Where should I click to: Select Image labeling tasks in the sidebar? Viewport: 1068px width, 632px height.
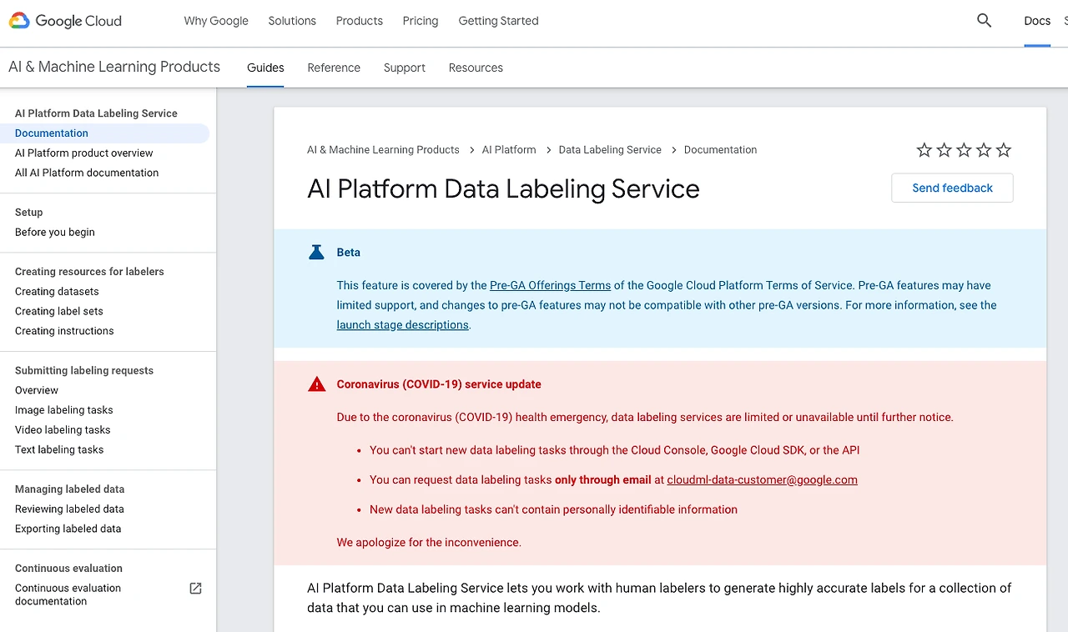(x=63, y=410)
